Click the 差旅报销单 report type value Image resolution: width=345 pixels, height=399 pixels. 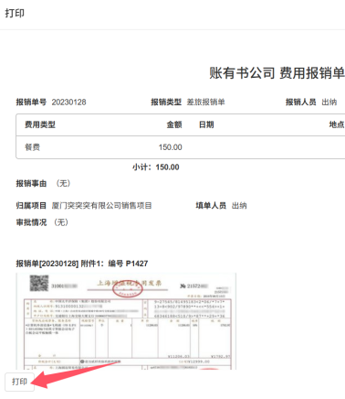[x=205, y=102]
